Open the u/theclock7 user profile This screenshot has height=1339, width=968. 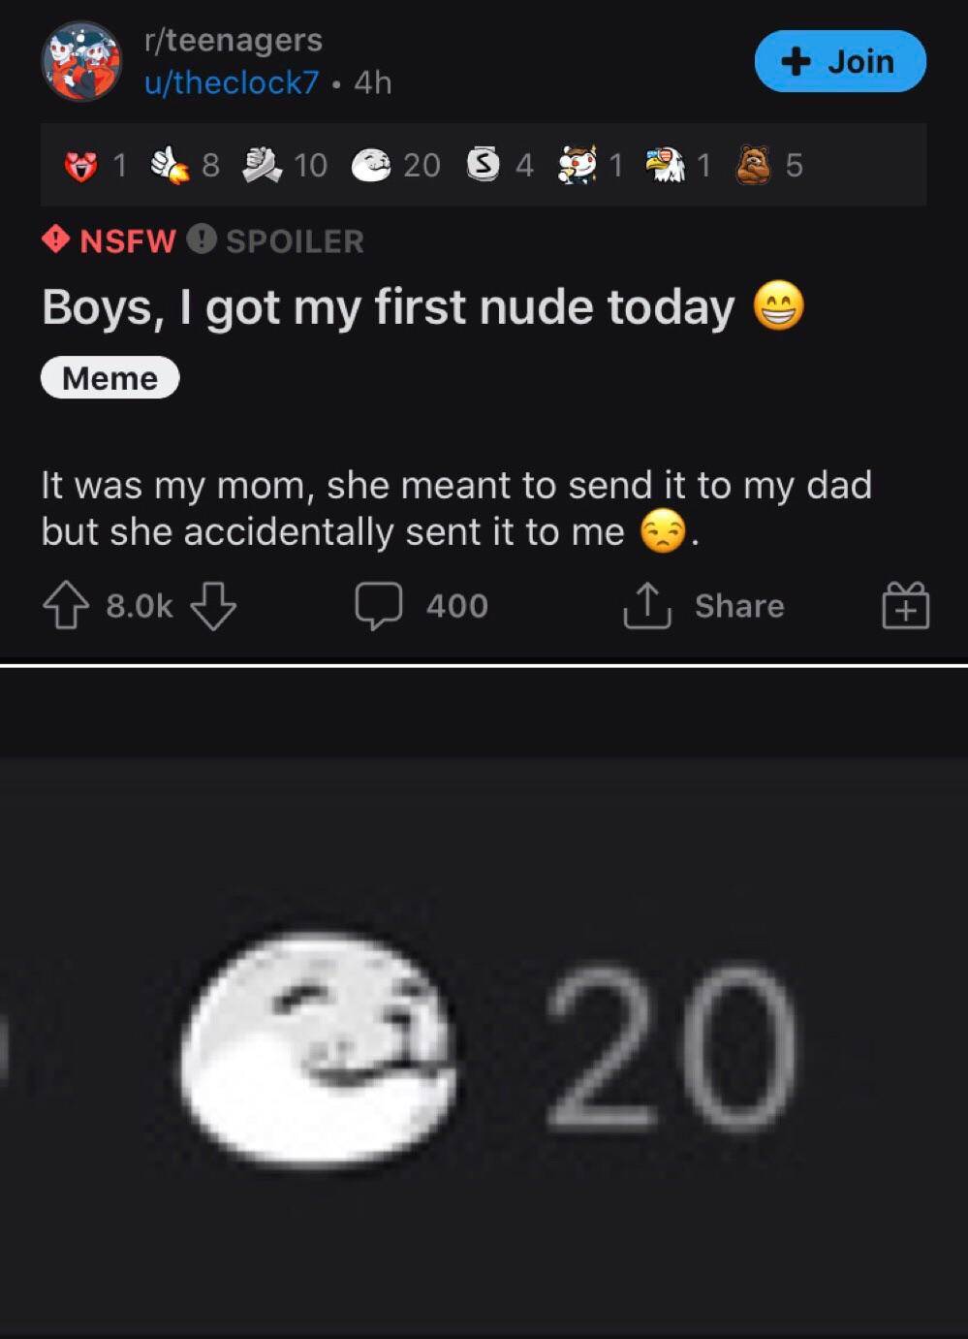tap(231, 82)
